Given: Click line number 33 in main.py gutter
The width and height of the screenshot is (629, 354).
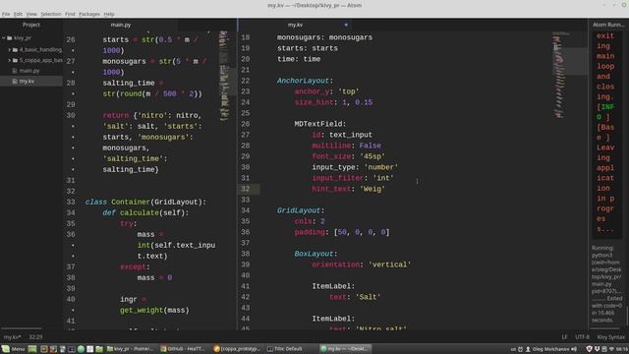Looking at the screenshot, I should click(x=71, y=202).
